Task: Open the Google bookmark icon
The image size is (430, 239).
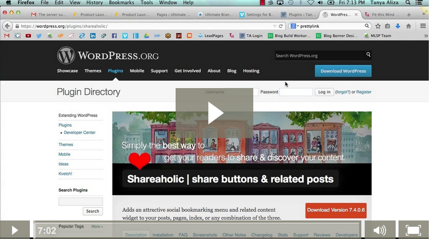Action: [x=17, y=35]
